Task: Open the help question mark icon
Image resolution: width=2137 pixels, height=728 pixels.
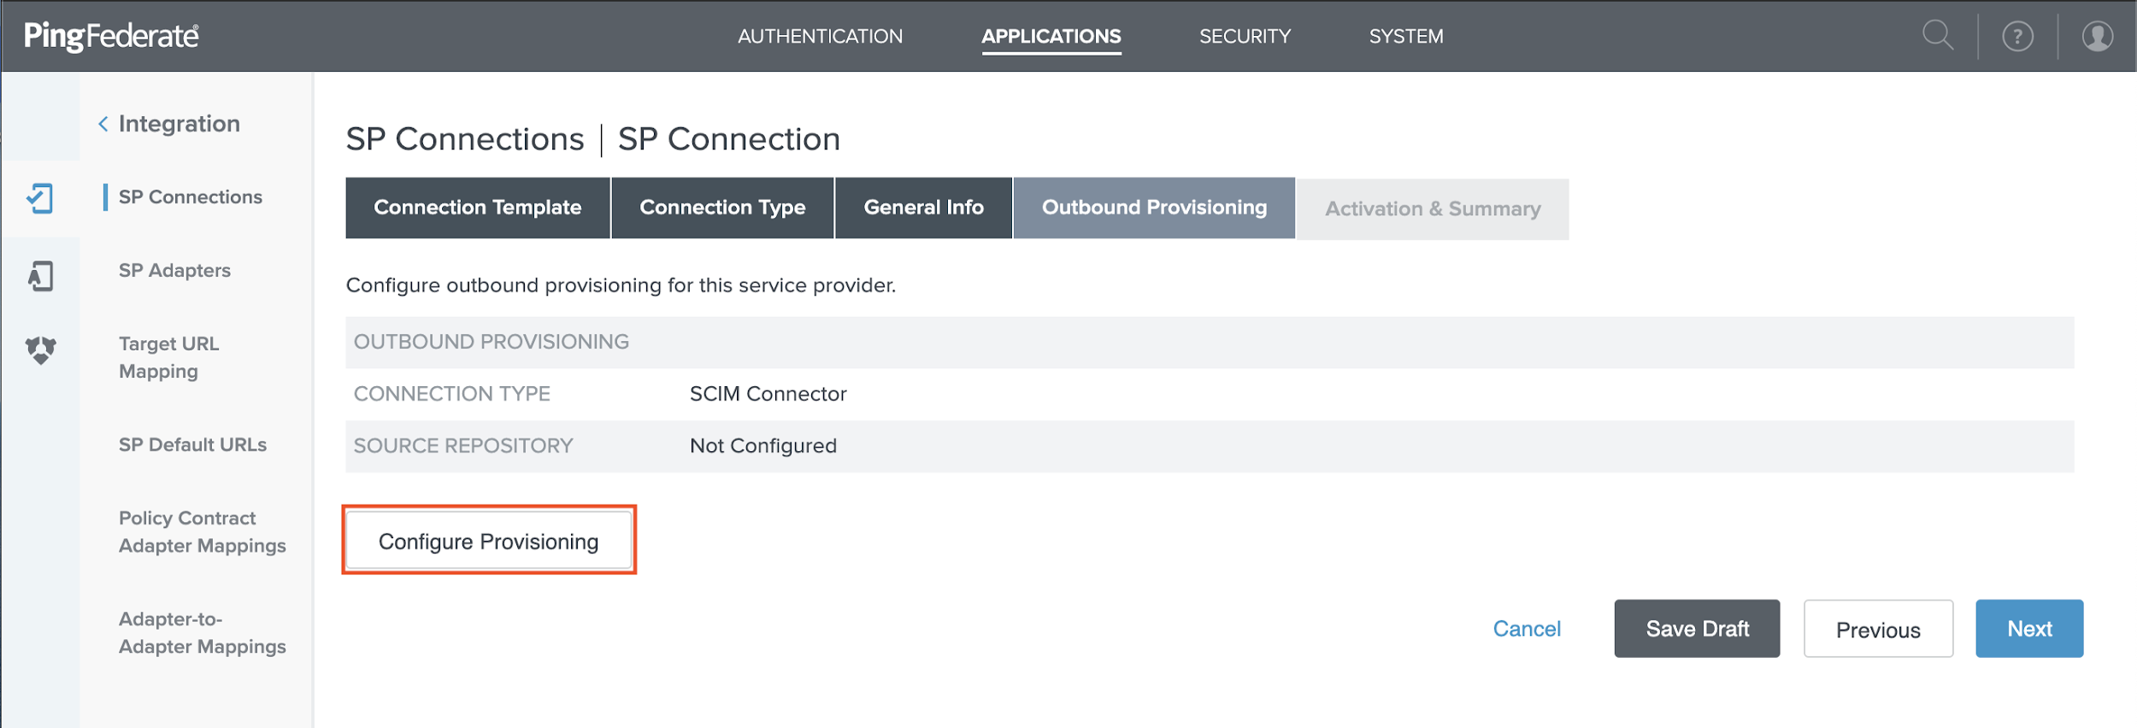Action: point(2017,37)
